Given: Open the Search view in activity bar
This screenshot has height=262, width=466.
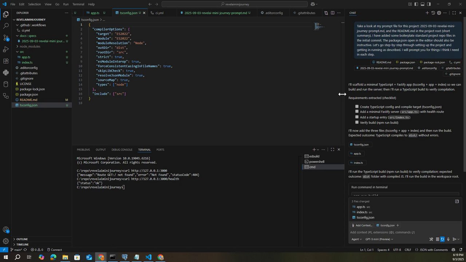Looking at the screenshot, I should pyautogui.click(x=6, y=26).
